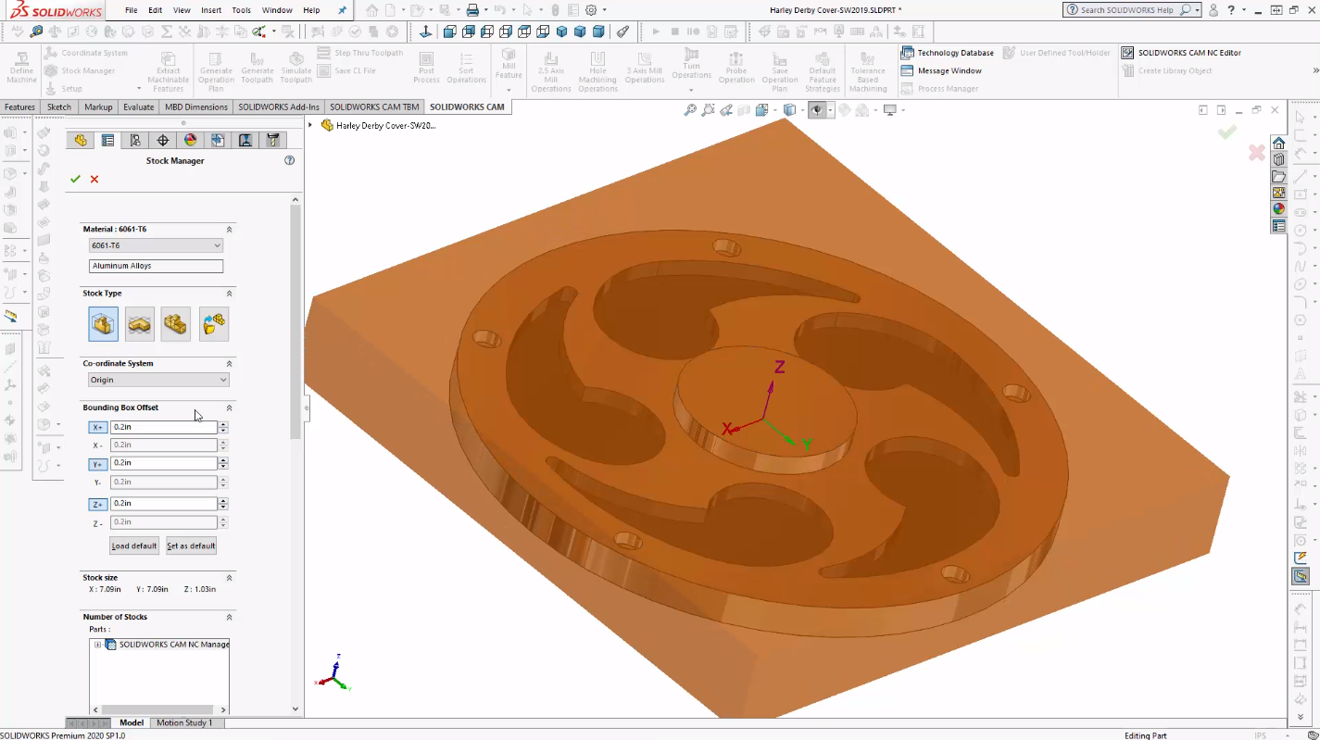This screenshot has width=1320, height=740.
Task: Click Load default button
Action: click(134, 546)
